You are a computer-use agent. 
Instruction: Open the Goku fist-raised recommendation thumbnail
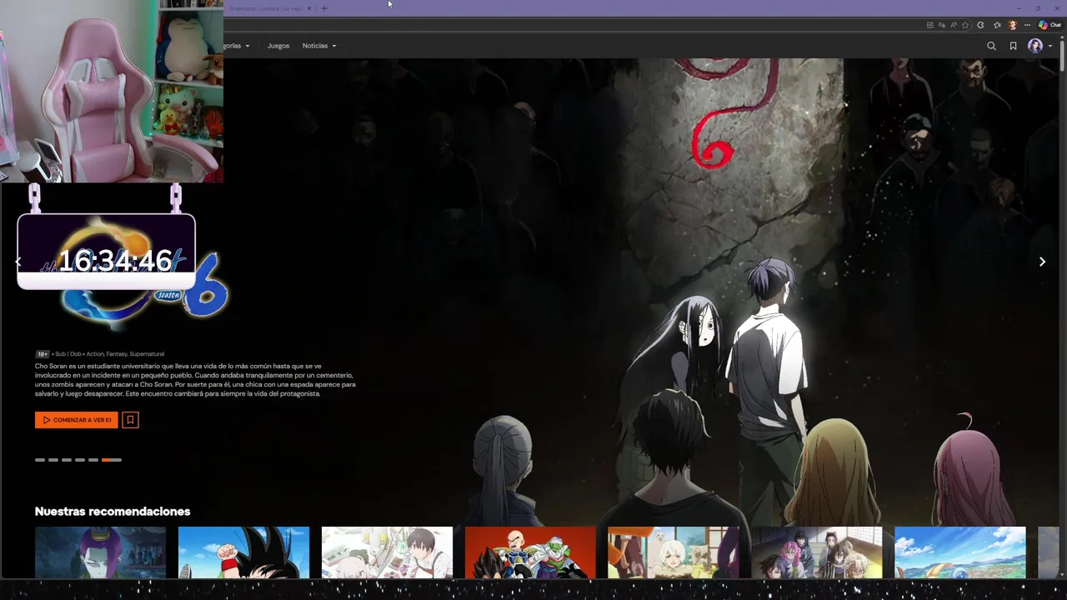tap(243, 552)
